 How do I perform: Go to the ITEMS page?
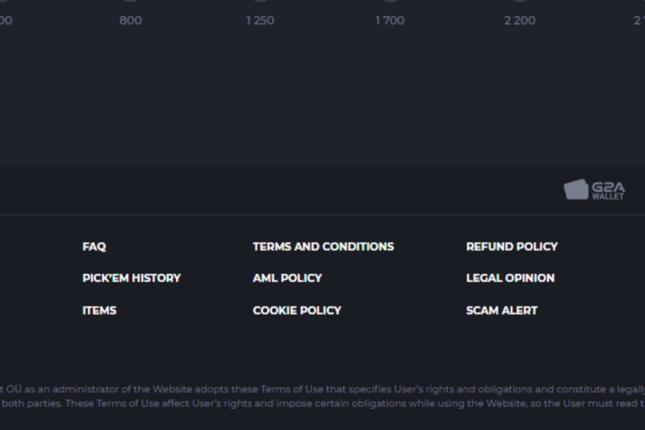(x=99, y=310)
